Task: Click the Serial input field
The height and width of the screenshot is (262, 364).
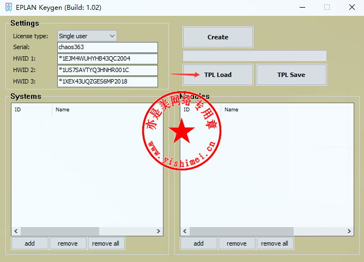Action: click(x=107, y=47)
